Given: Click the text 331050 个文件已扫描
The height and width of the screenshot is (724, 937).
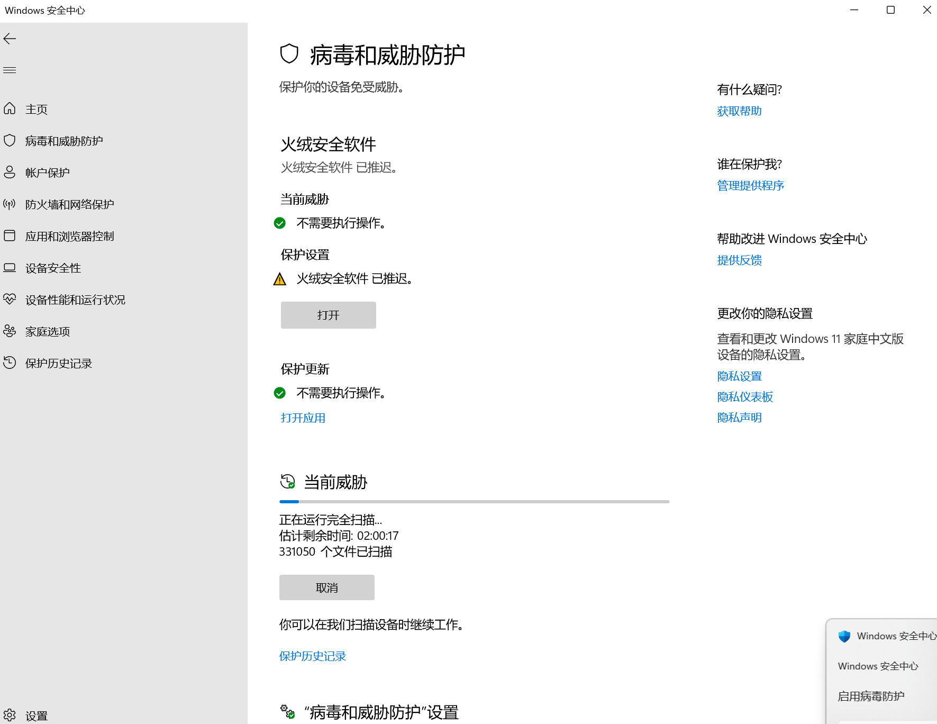Looking at the screenshot, I should click(x=335, y=551).
